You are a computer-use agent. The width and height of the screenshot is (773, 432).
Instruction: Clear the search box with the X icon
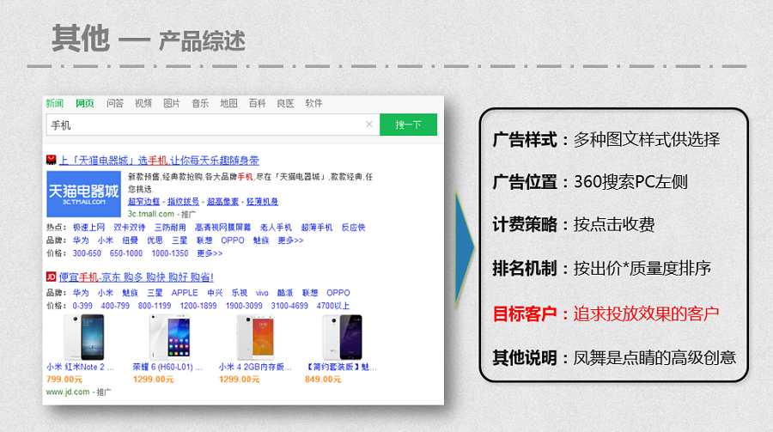(369, 125)
